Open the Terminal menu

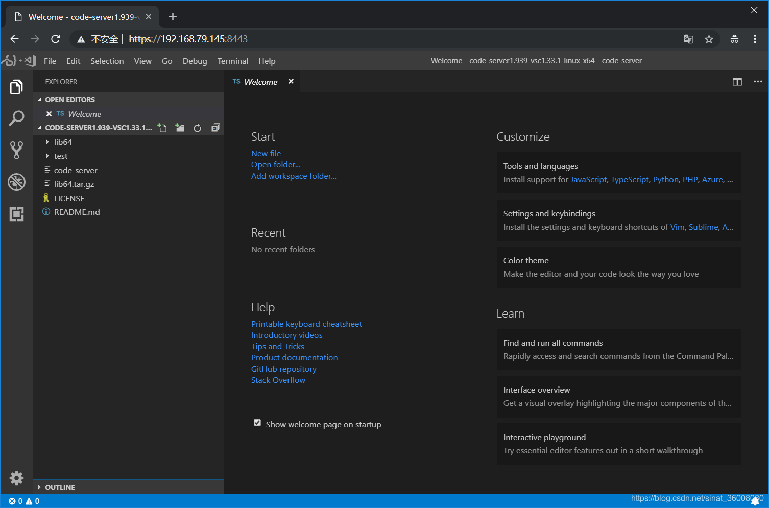233,61
